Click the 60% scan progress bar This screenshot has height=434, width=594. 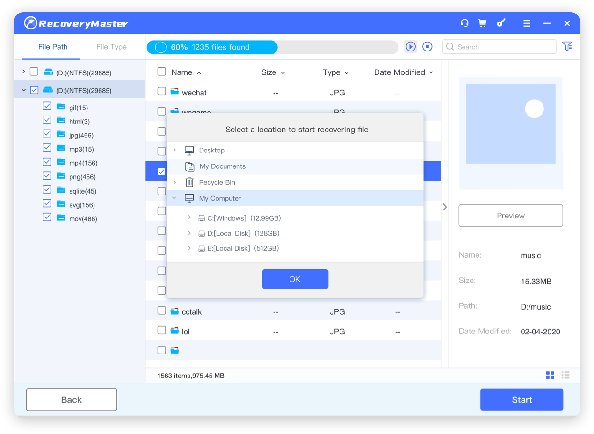coord(212,47)
